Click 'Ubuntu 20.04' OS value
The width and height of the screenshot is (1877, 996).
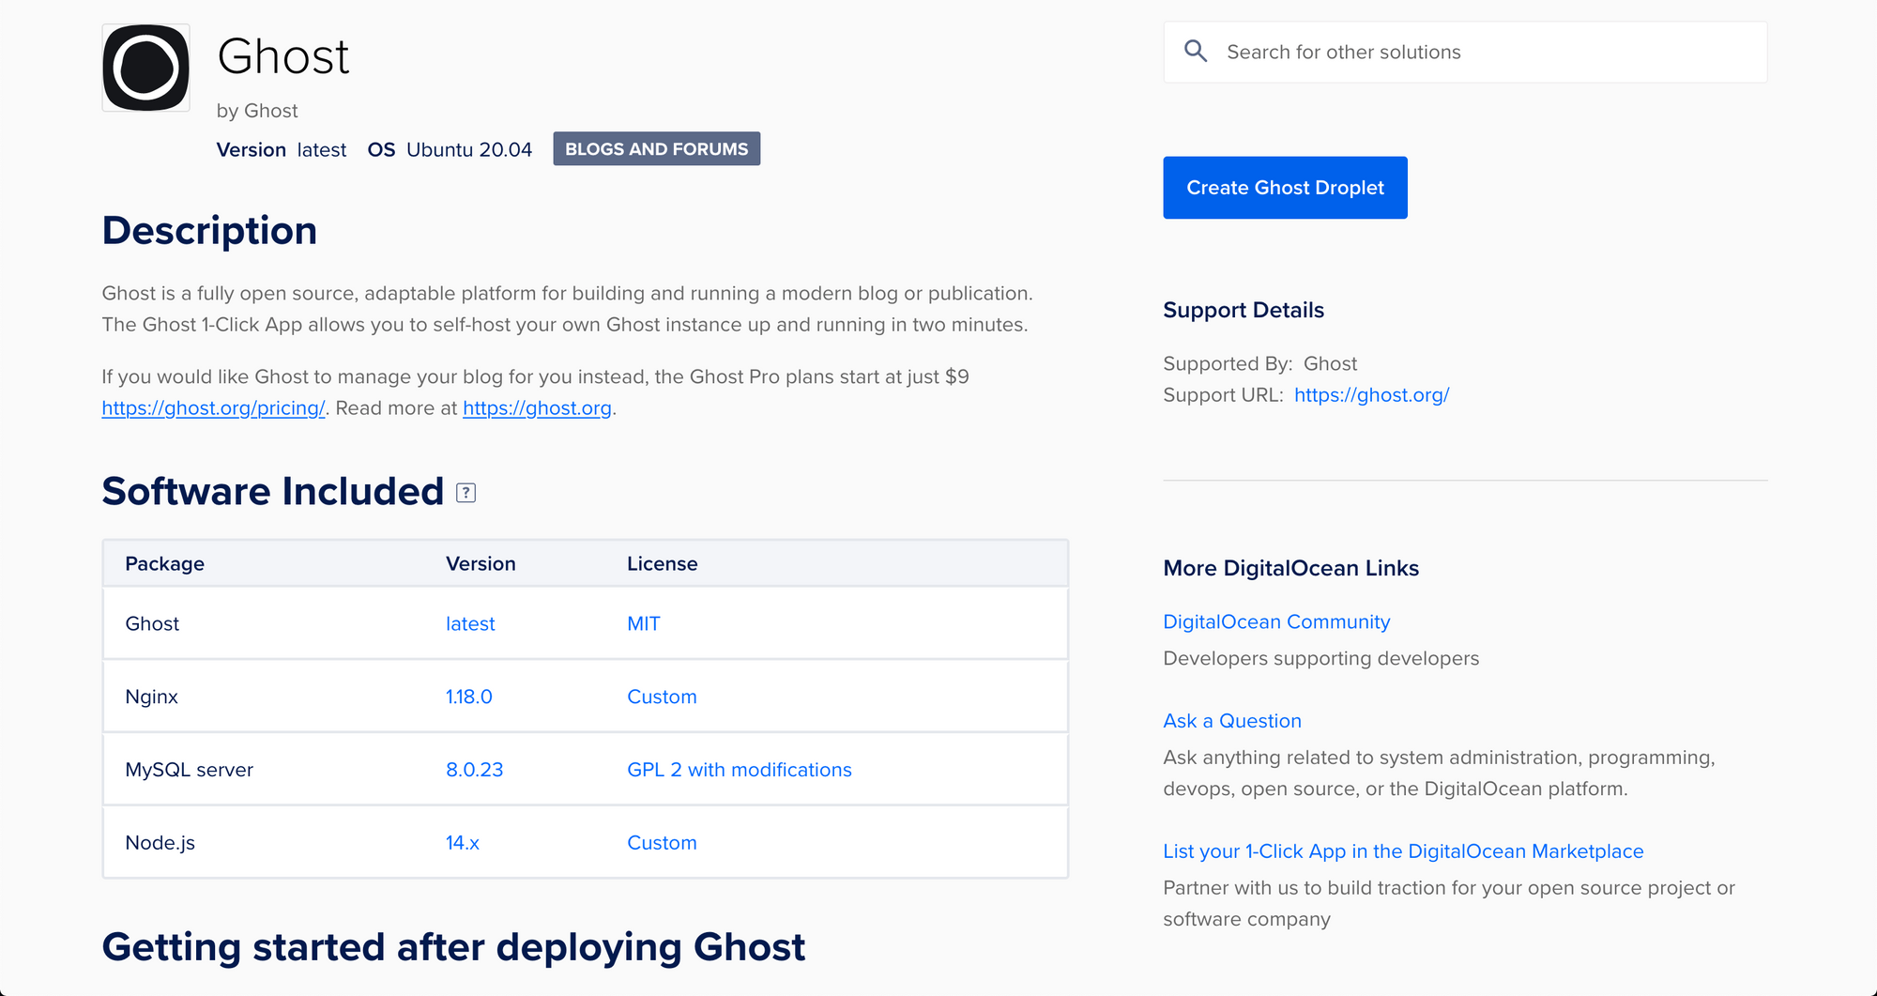coord(469,150)
